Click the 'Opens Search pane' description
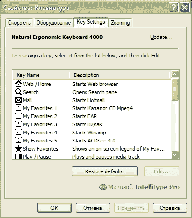Image resolution: width=192 pixels, height=218 pixels. [x=95, y=92]
